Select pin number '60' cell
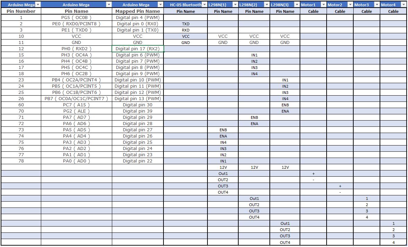Screen dimensions: 408x247 21,105
